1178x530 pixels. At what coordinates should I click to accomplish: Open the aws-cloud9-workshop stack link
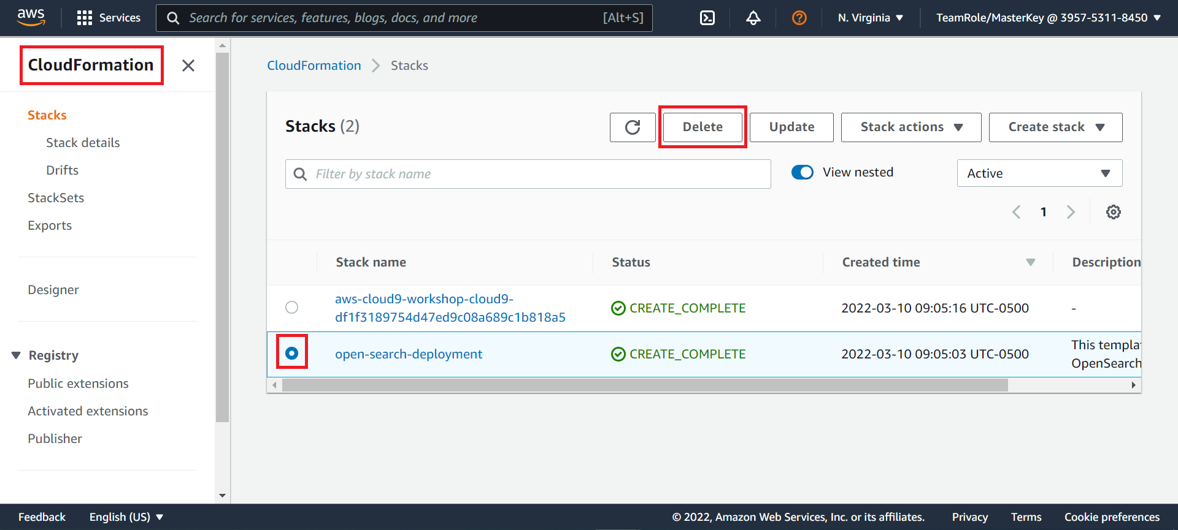450,308
